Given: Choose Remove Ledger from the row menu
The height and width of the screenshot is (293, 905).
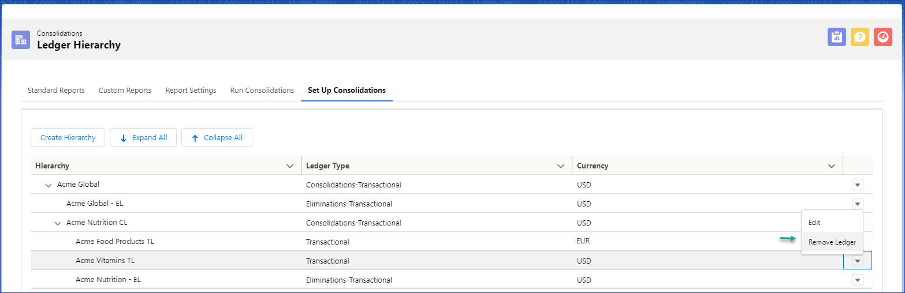Looking at the screenshot, I should point(832,242).
